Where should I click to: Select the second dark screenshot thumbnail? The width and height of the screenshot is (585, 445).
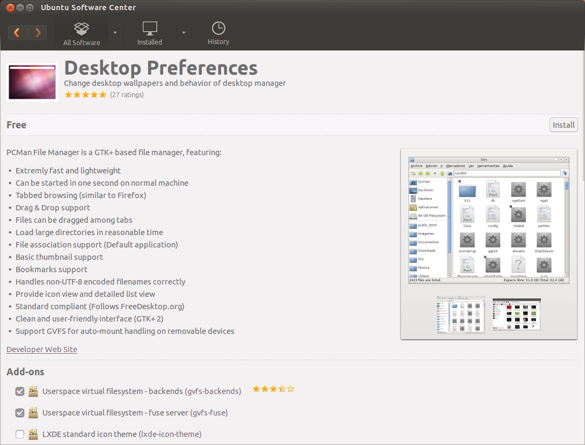(x=517, y=315)
